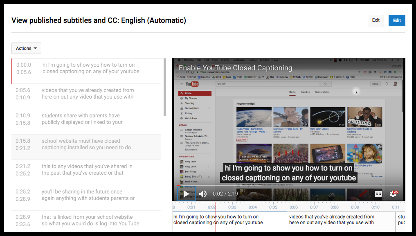Select caption row starting at 0:10.9
This screenshot has height=236, width=416.
[86, 122]
